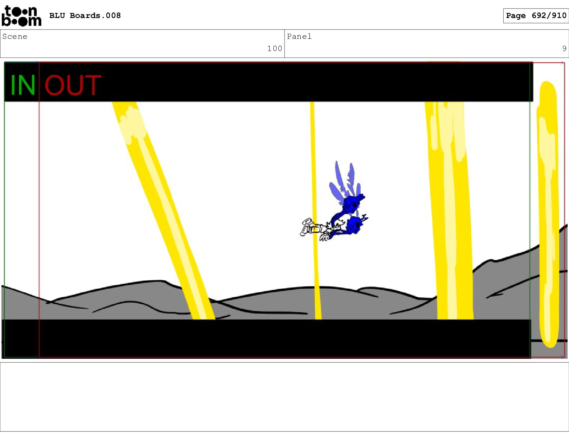Click the 'Panel' label
The width and height of the screenshot is (569, 440).
299,36
